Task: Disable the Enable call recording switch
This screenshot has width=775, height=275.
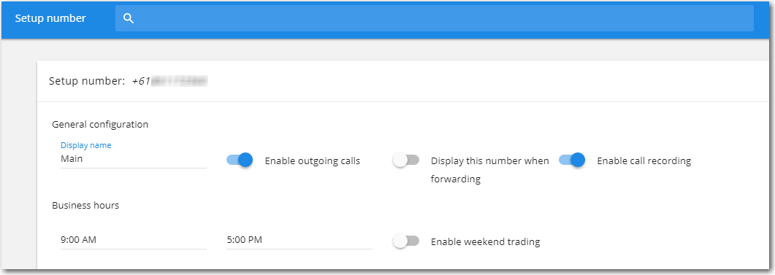Action: pos(572,160)
